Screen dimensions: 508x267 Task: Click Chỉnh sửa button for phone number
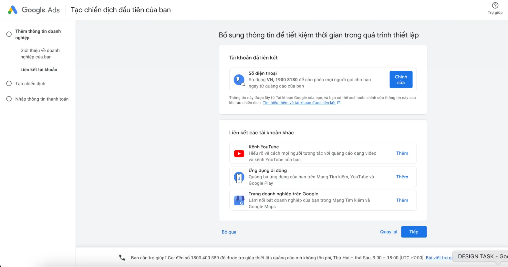point(401,80)
